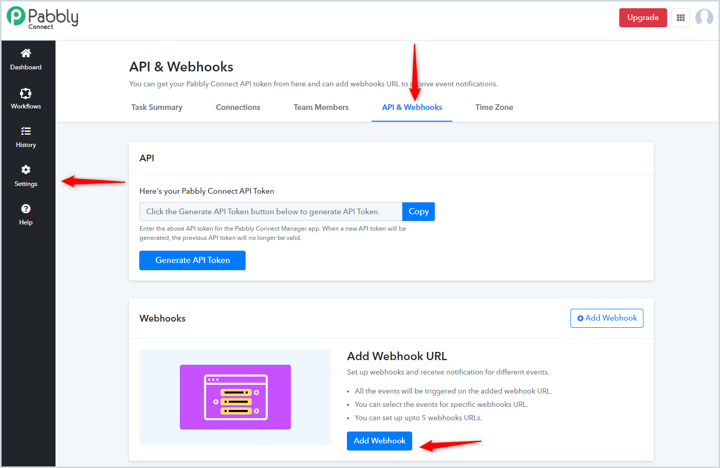The image size is (720, 468).
Task: Click 'All the events will be triggered' bullet
Action: [453, 391]
